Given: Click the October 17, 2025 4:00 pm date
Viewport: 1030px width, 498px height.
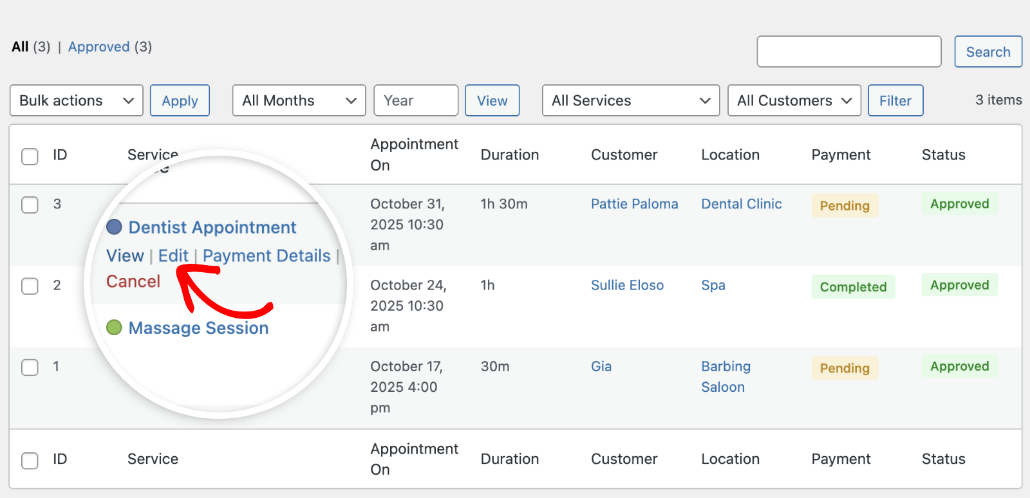Looking at the screenshot, I should point(406,387).
